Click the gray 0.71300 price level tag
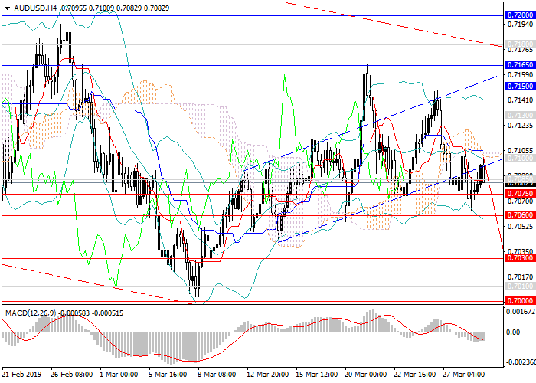The width and height of the screenshot is (536, 383). tap(518, 115)
